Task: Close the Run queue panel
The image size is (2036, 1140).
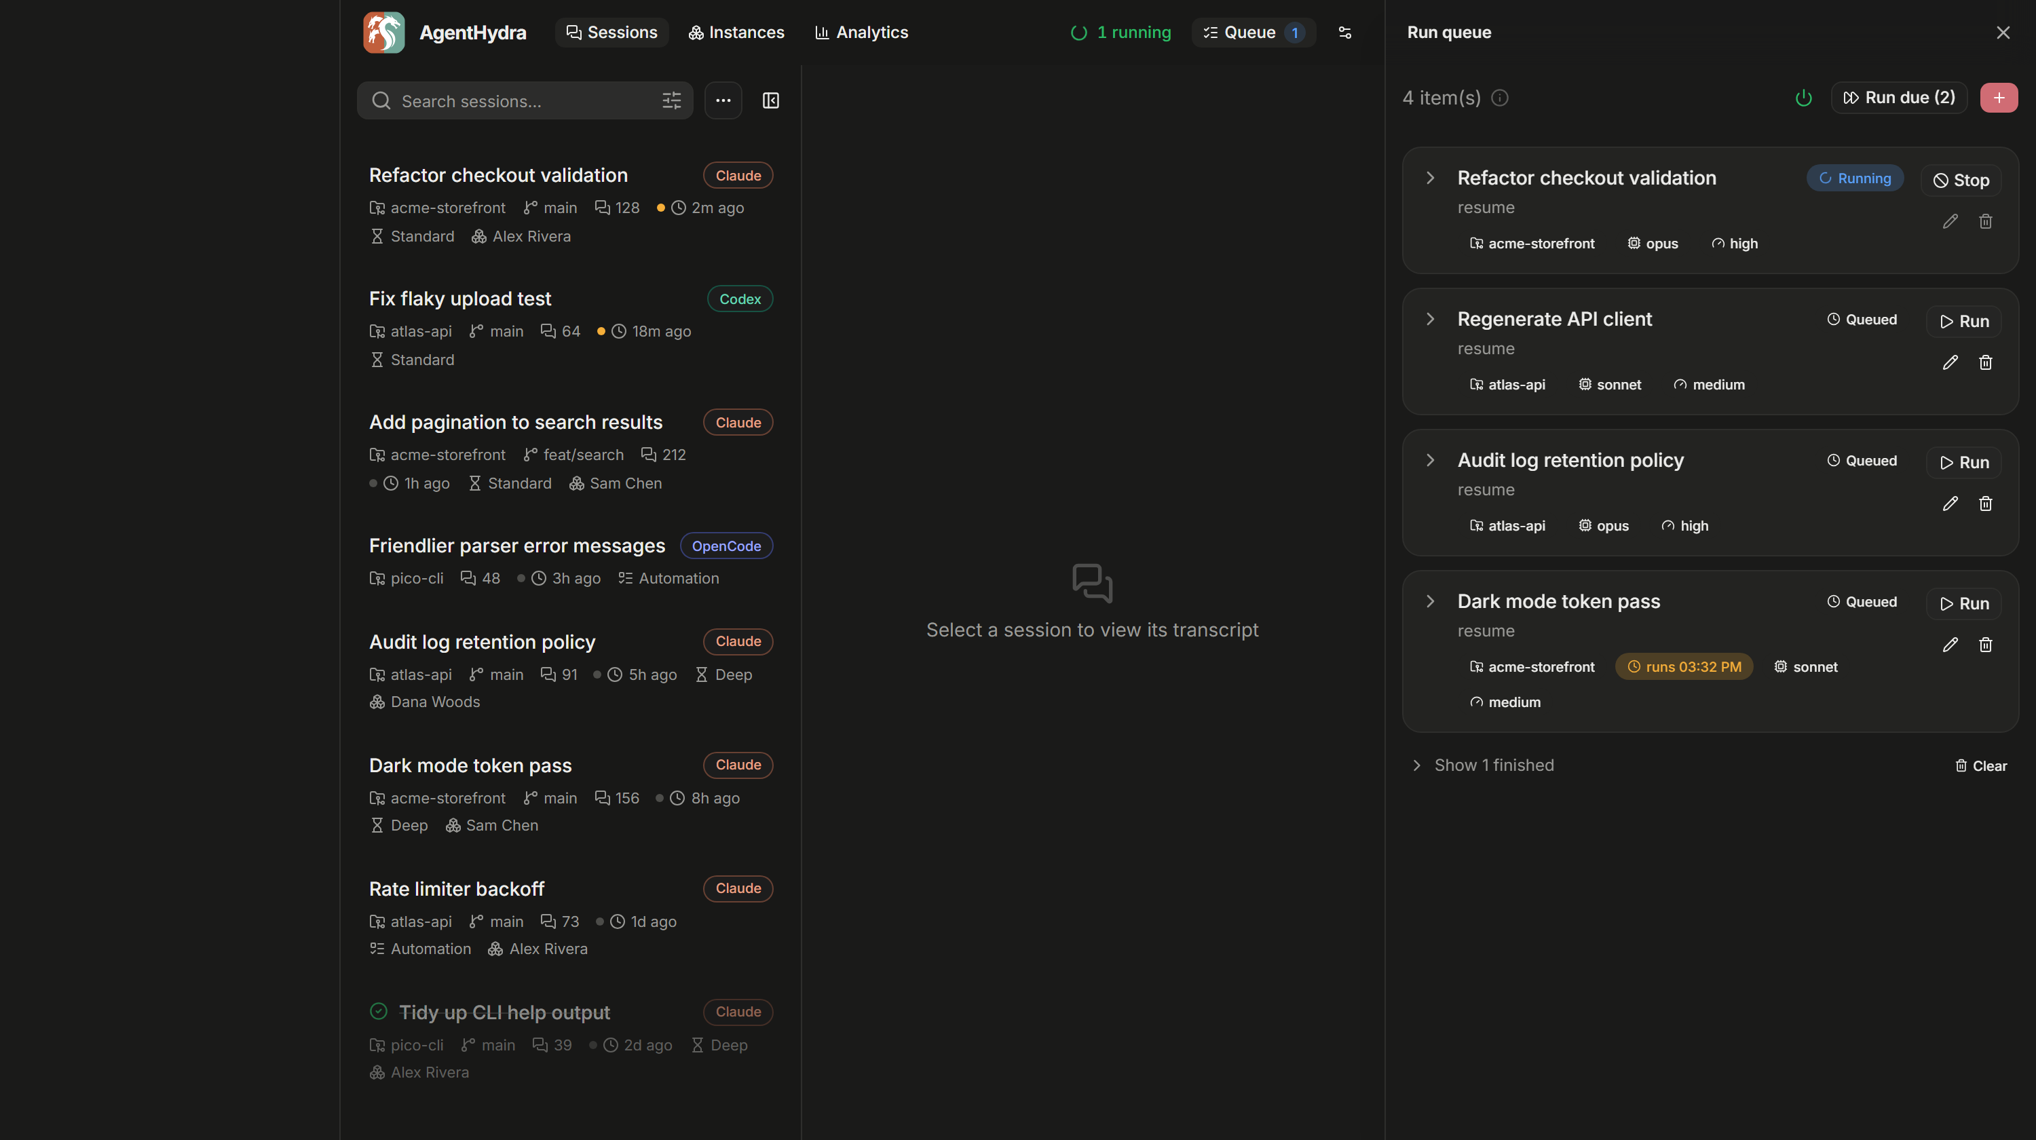Action: 2002,33
